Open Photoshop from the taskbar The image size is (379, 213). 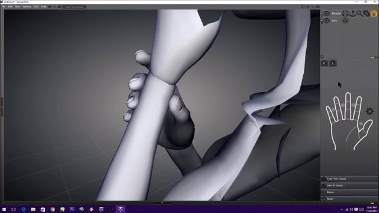[72, 209]
